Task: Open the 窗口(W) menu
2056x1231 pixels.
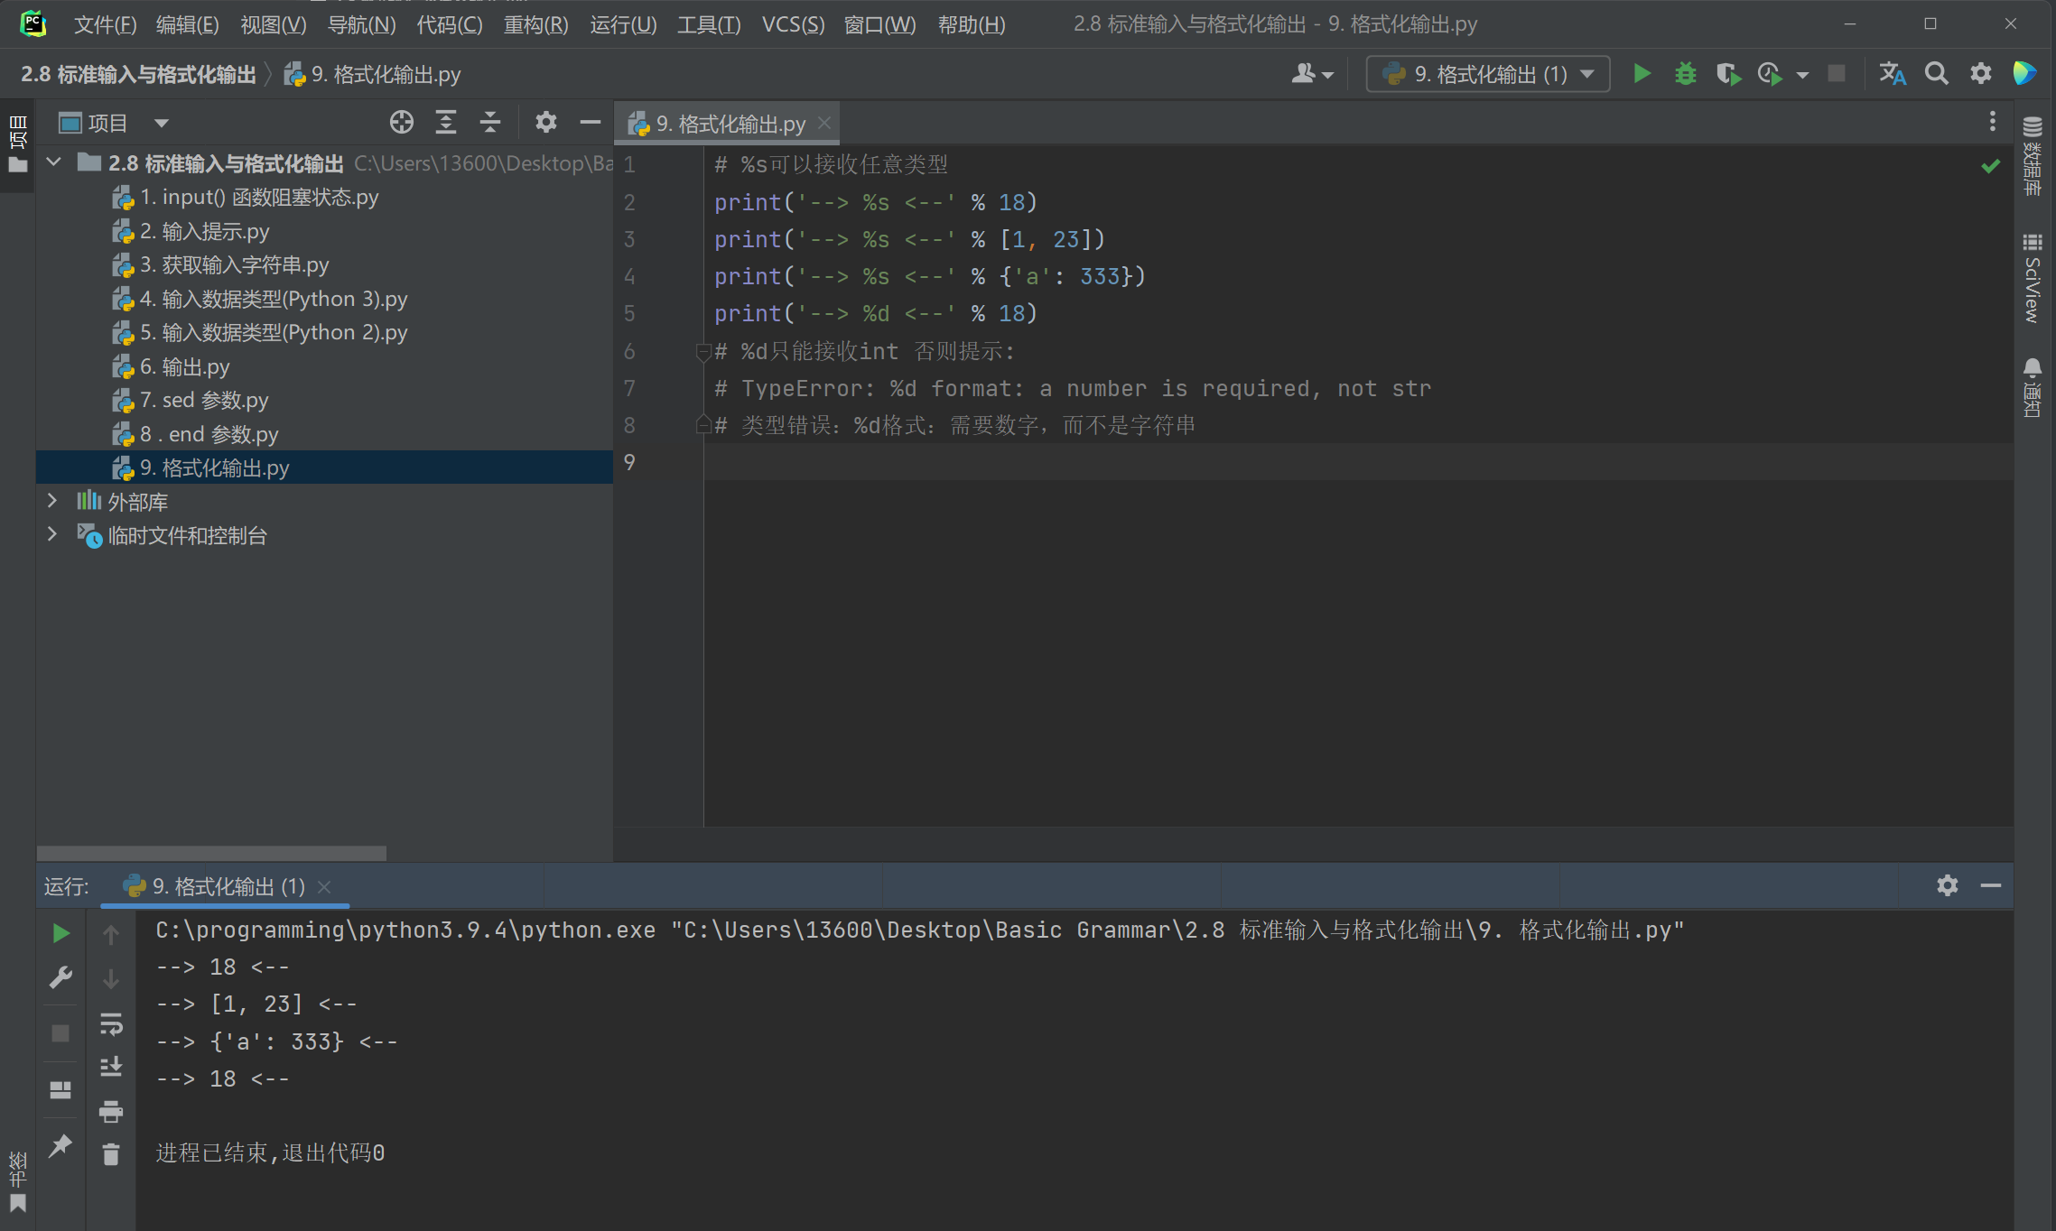Action: [879, 24]
